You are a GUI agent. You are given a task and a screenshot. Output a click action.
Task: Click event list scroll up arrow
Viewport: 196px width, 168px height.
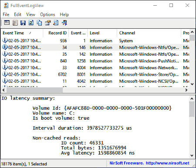tap(192, 32)
